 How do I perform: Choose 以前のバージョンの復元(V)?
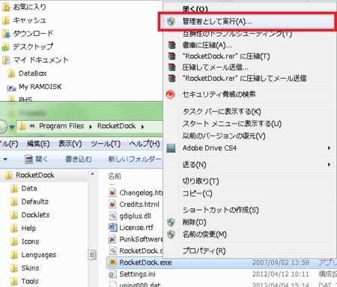click(x=224, y=136)
